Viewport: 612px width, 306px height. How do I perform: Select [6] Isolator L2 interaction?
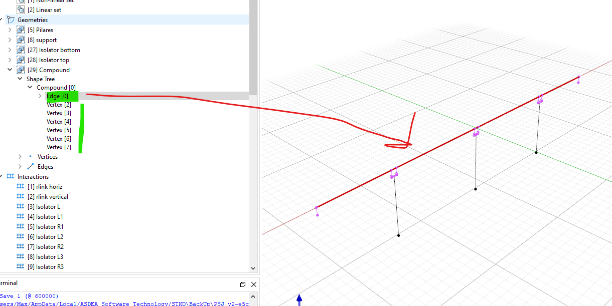[x=46, y=237]
